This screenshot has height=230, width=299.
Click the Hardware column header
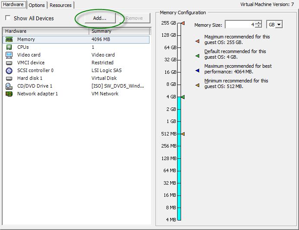coord(45,31)
